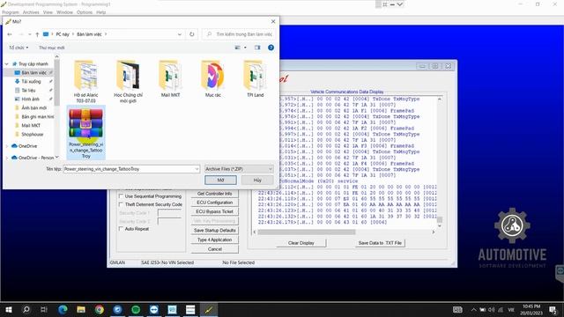Click ECU Configuration button
Image resolution: width=564 pixels, height=317 pixels.
[215, 203]
